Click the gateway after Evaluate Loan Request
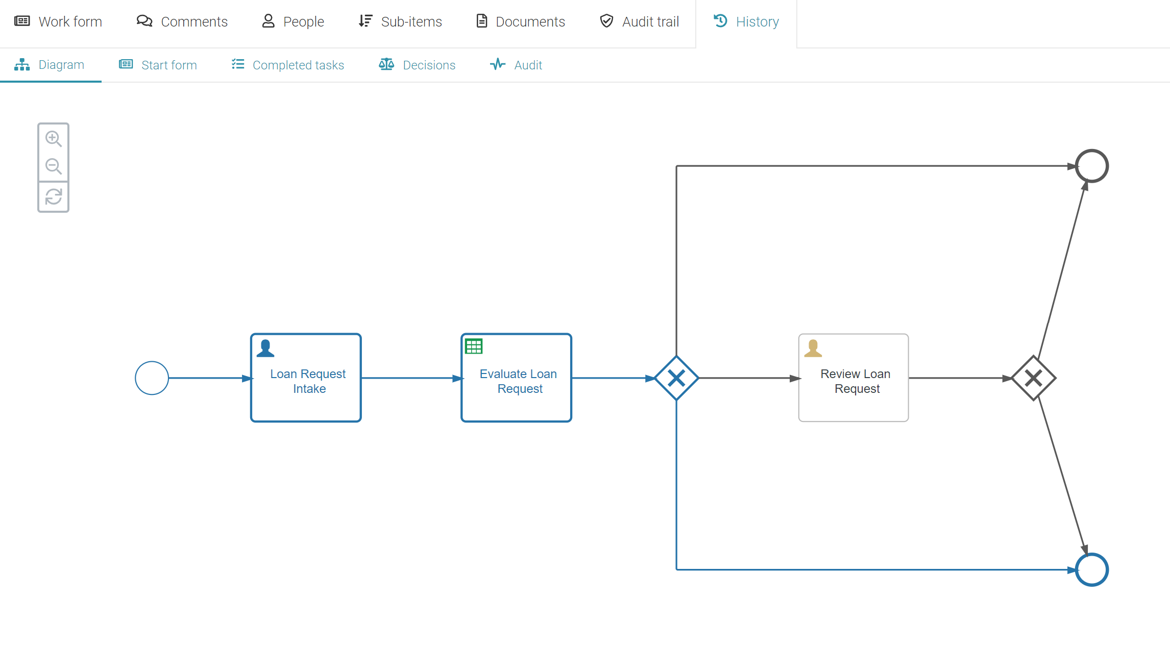The image size is (1170, 648). 676,378
